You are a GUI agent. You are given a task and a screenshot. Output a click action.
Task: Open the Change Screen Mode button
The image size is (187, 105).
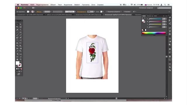point(19,74)
